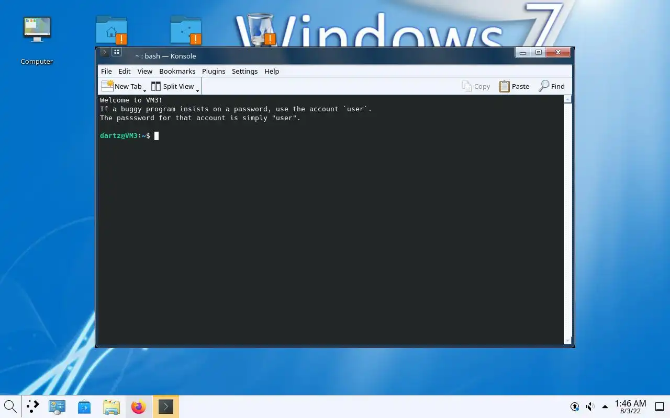The width and height of the screenshot is (670, 418).
Task: Open the application launcher in taskbar
Action: click(33, 406)
